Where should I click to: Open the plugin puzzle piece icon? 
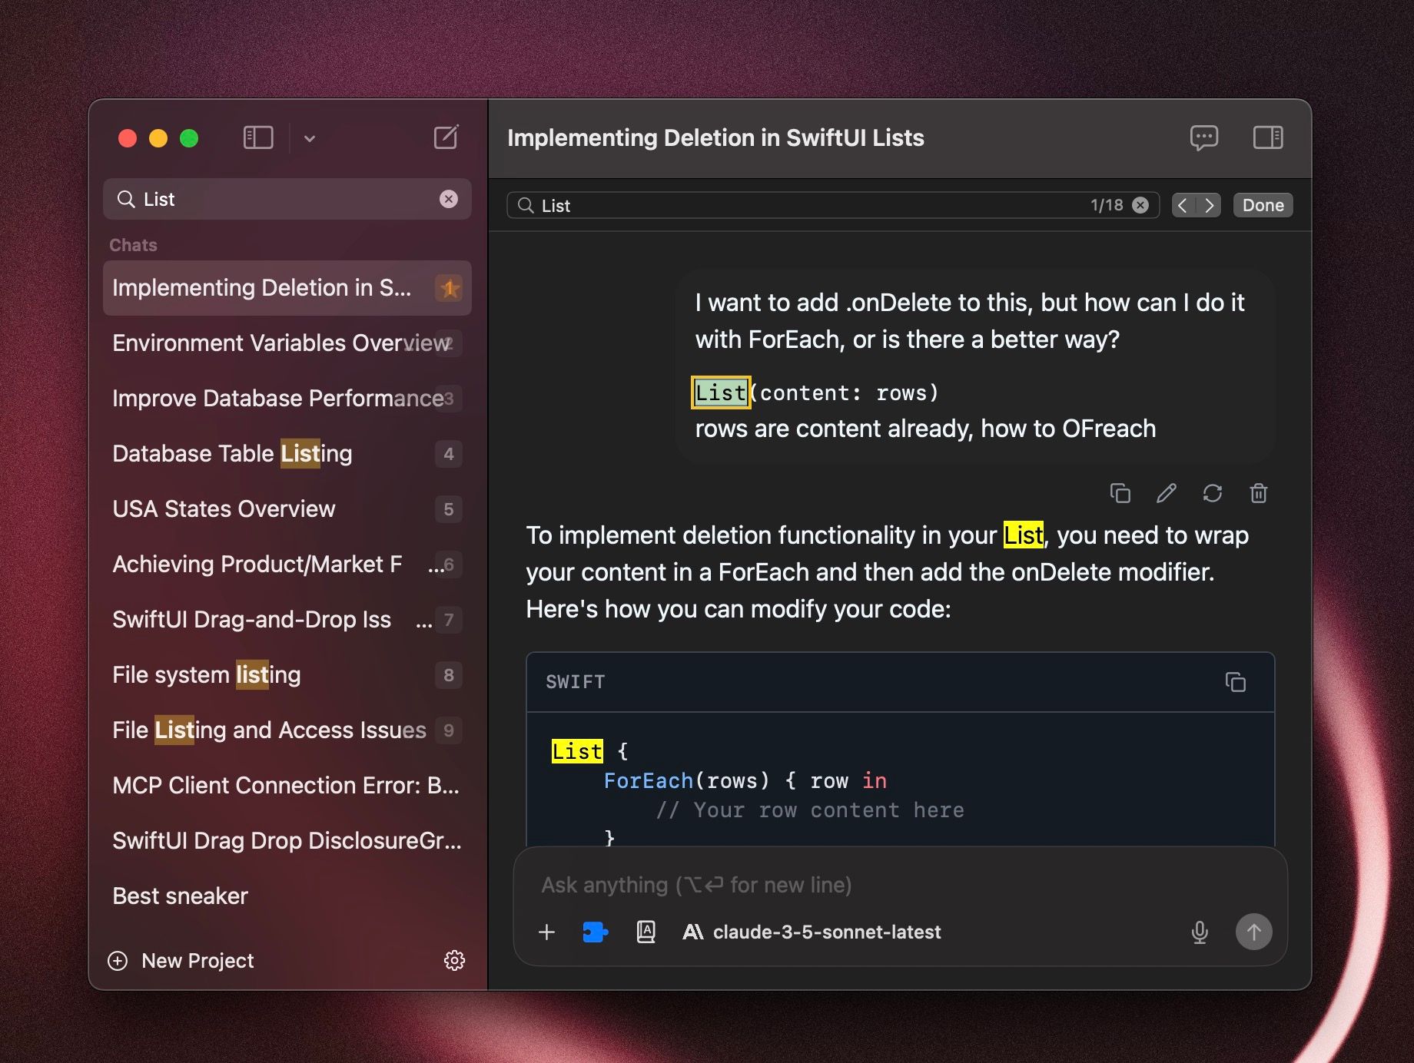595,932
